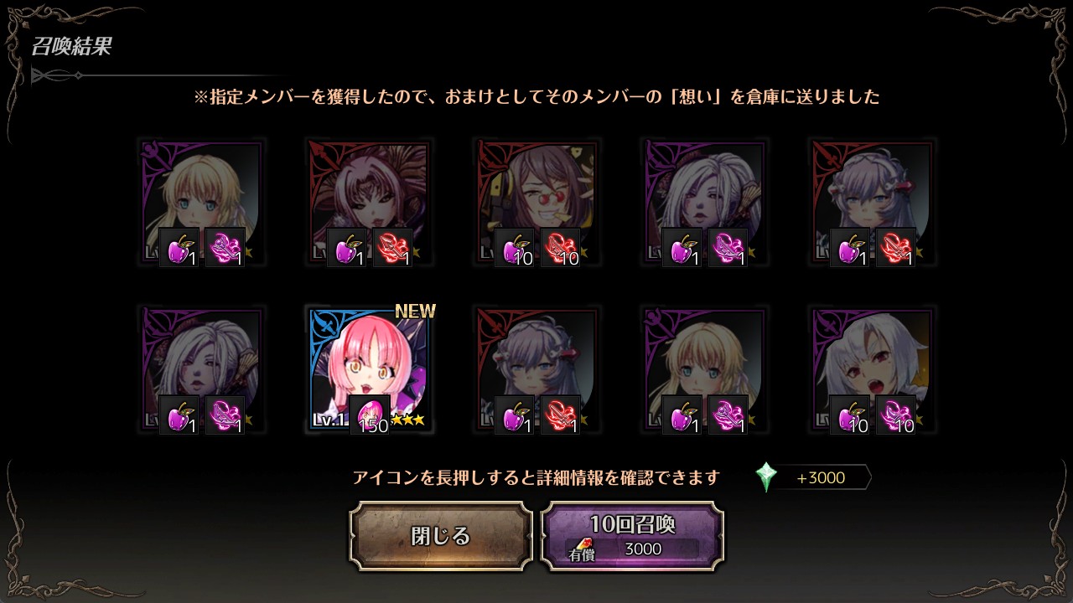Click the 閉じる close button
This screenshot has width=1073, height=603.
[441, 536]
